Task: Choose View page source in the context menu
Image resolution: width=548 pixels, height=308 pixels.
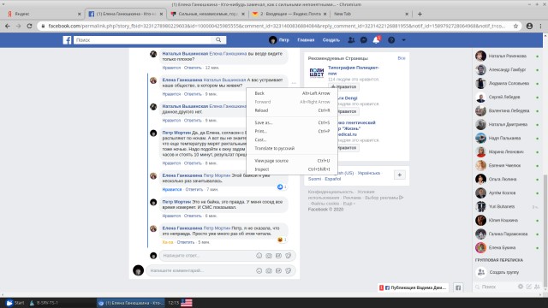Action: (292, 161)
